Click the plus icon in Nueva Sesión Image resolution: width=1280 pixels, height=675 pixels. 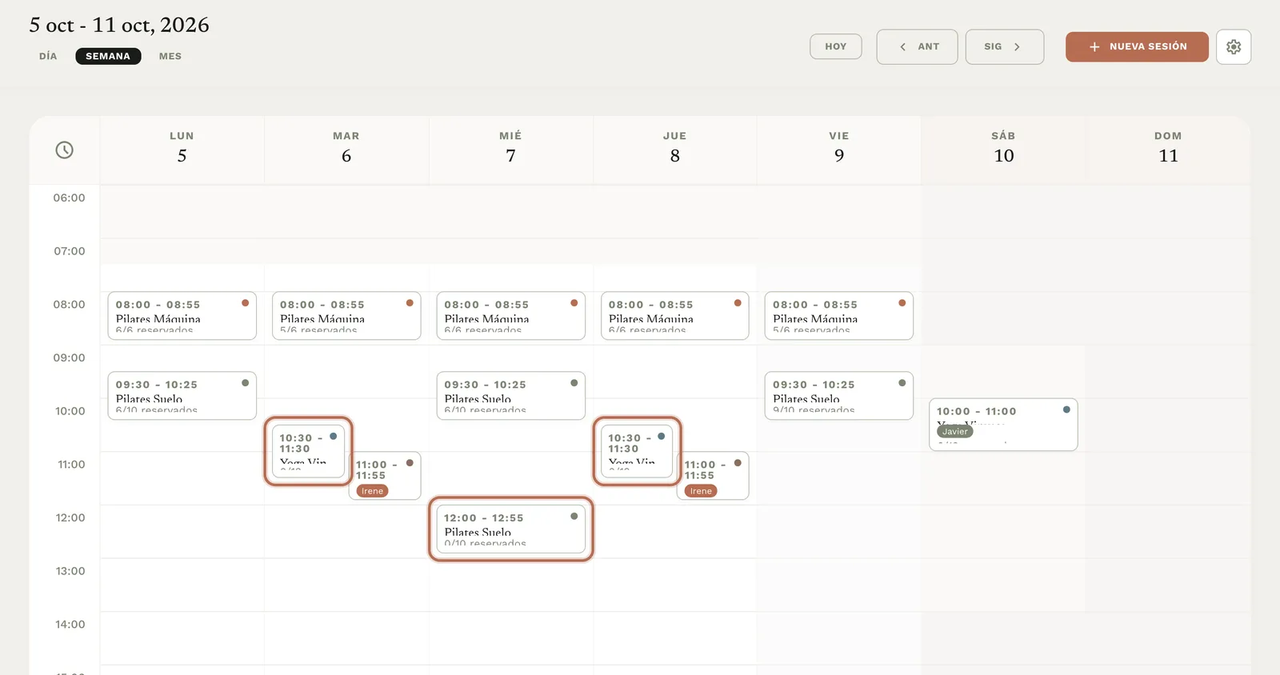pyautogui.click(x=1094, y=47)
